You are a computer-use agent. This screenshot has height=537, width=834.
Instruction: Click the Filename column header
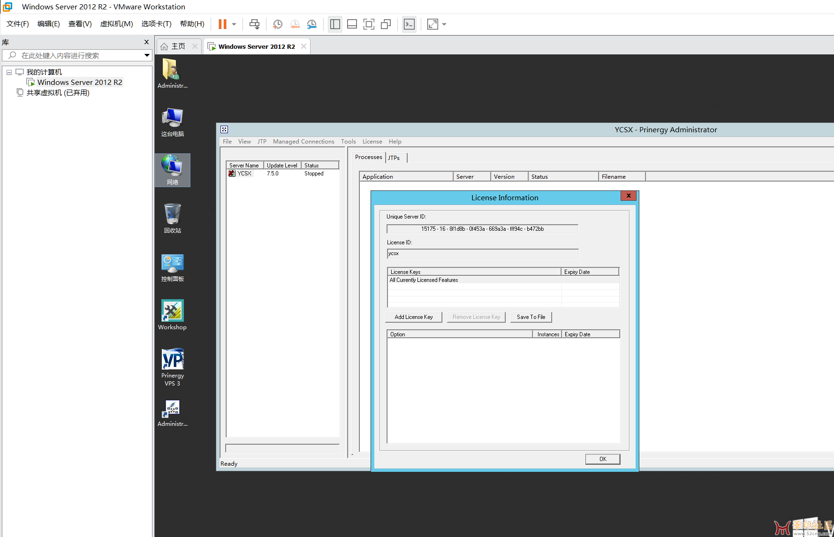pos(622,176)
